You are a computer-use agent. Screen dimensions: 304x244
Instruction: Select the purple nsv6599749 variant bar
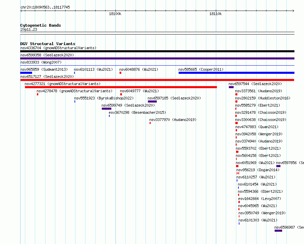pos(107,109)
